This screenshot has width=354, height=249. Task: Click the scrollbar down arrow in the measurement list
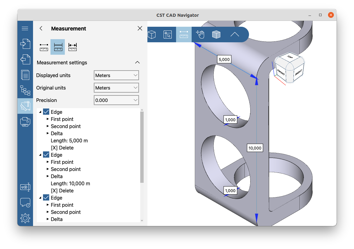pos(142,220)
